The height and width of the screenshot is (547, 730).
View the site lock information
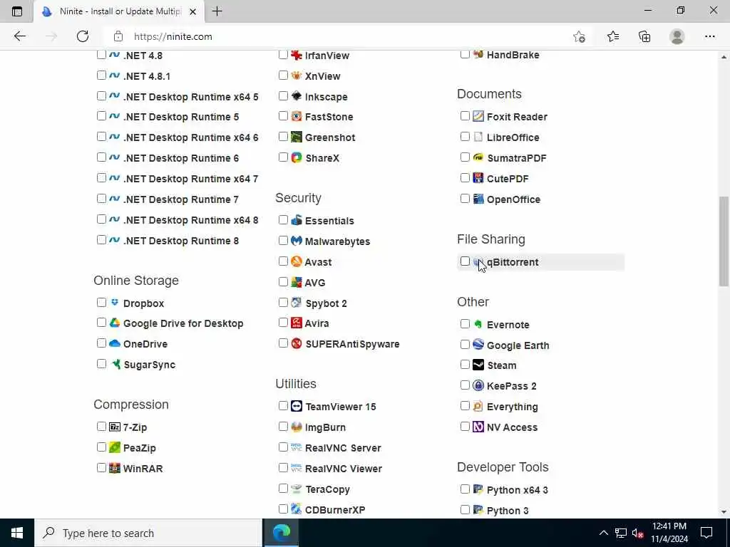tap(118, 36)
